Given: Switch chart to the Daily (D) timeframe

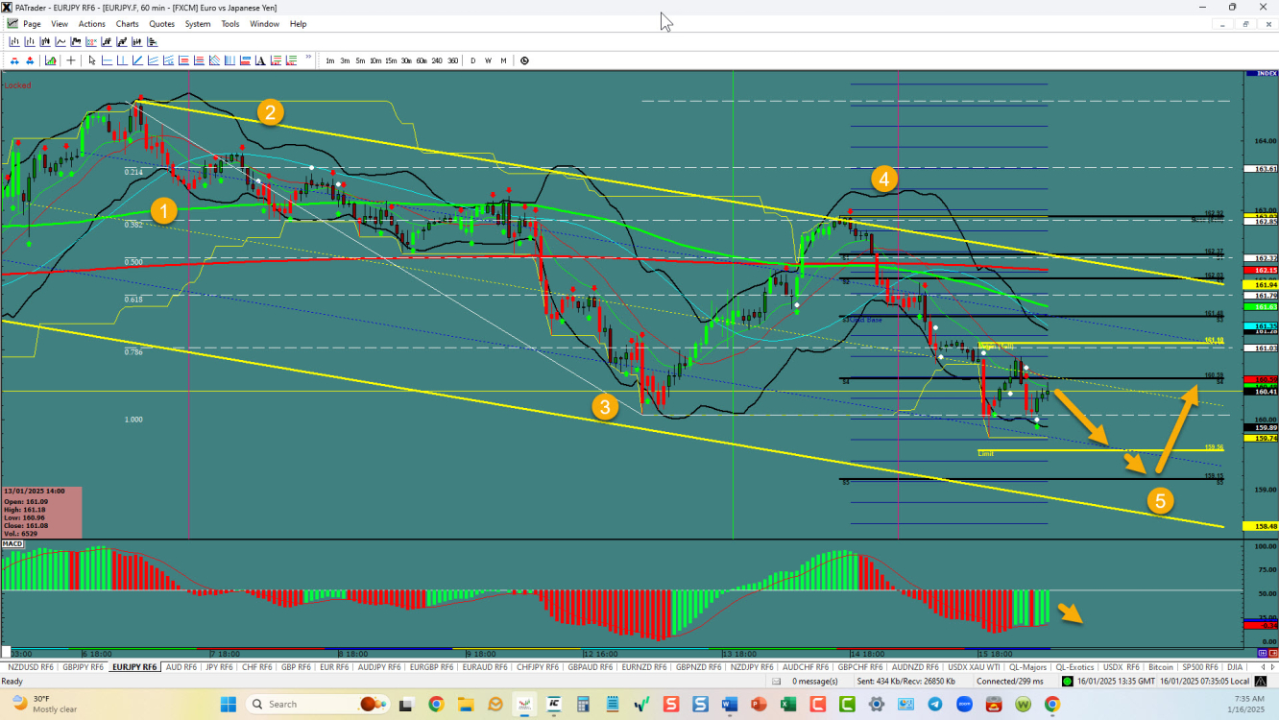Looking at the screenshot, I should click(x=472, y=60).
